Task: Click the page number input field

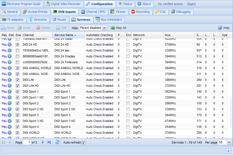Action: click(x=27, y=142)
